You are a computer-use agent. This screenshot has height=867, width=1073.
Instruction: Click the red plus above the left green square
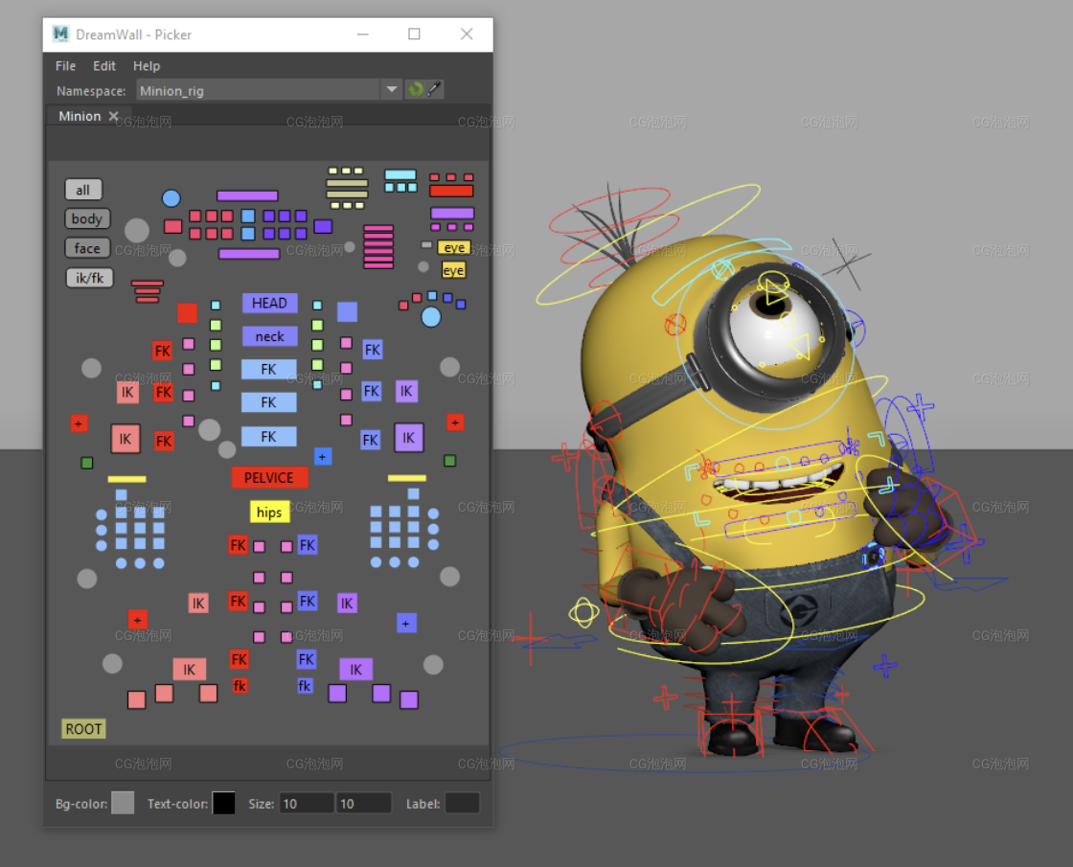pyautogui.click(x=79, y=423)
